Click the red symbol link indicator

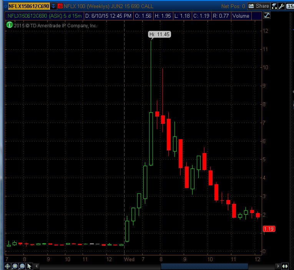coord(60,6)
